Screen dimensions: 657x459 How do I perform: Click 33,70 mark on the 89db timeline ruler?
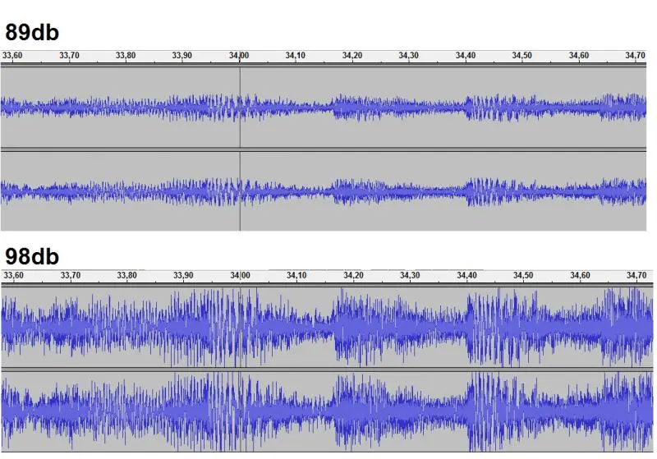(x=70, y=56)
